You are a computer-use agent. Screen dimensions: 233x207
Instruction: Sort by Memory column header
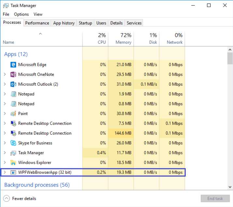click(x=121, y=39)
